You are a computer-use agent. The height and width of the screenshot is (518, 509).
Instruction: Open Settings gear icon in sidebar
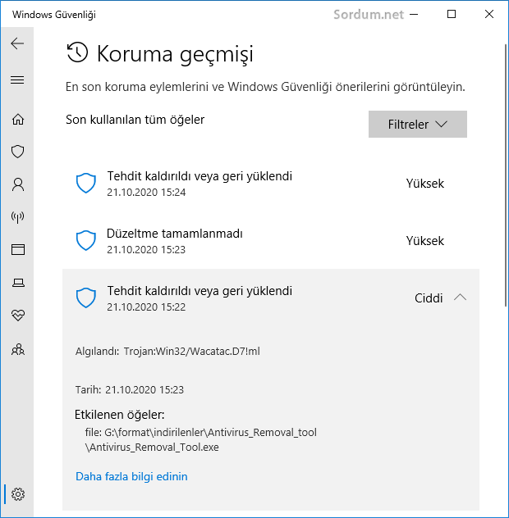point(18,494)
